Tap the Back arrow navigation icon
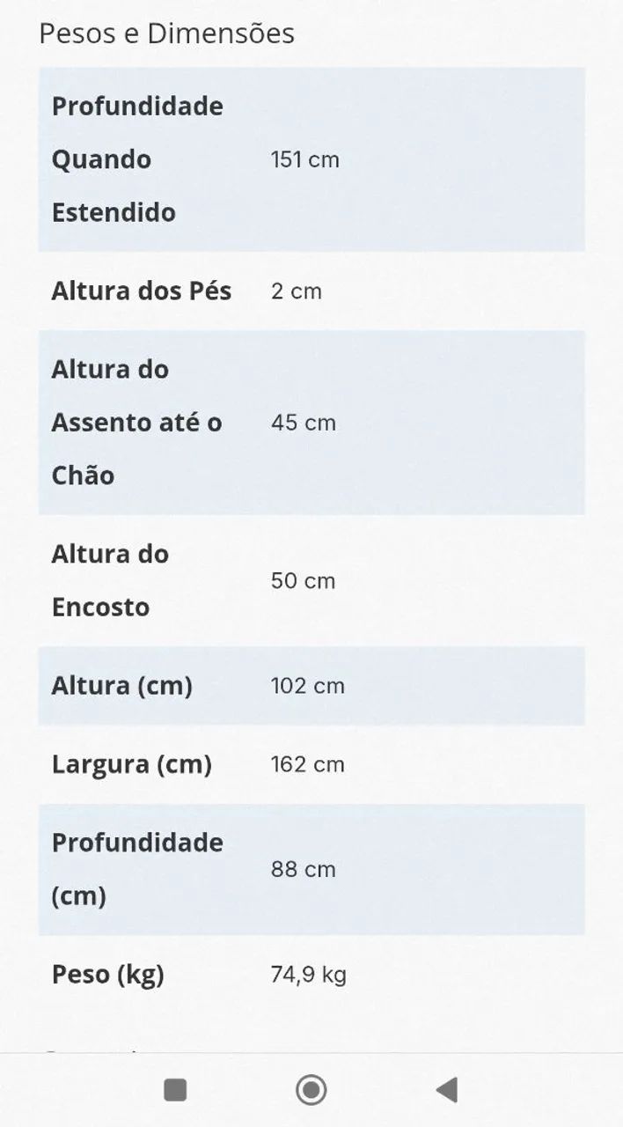 click(446, 1089)
